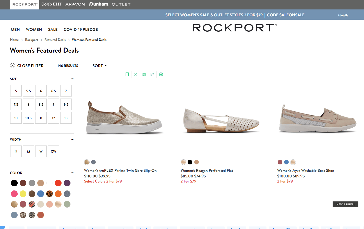Click the breadcrumb chevron after Home
Viewport: 364px width, 229px height.
22,40
